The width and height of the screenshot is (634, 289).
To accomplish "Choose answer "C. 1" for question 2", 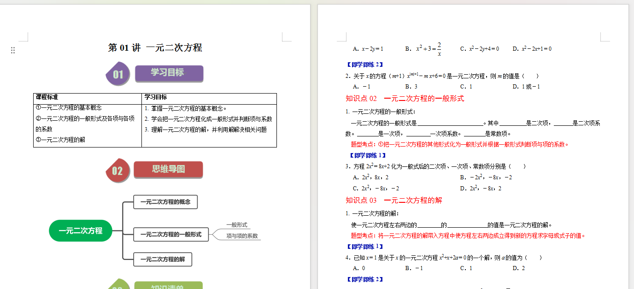I will 466,87.
